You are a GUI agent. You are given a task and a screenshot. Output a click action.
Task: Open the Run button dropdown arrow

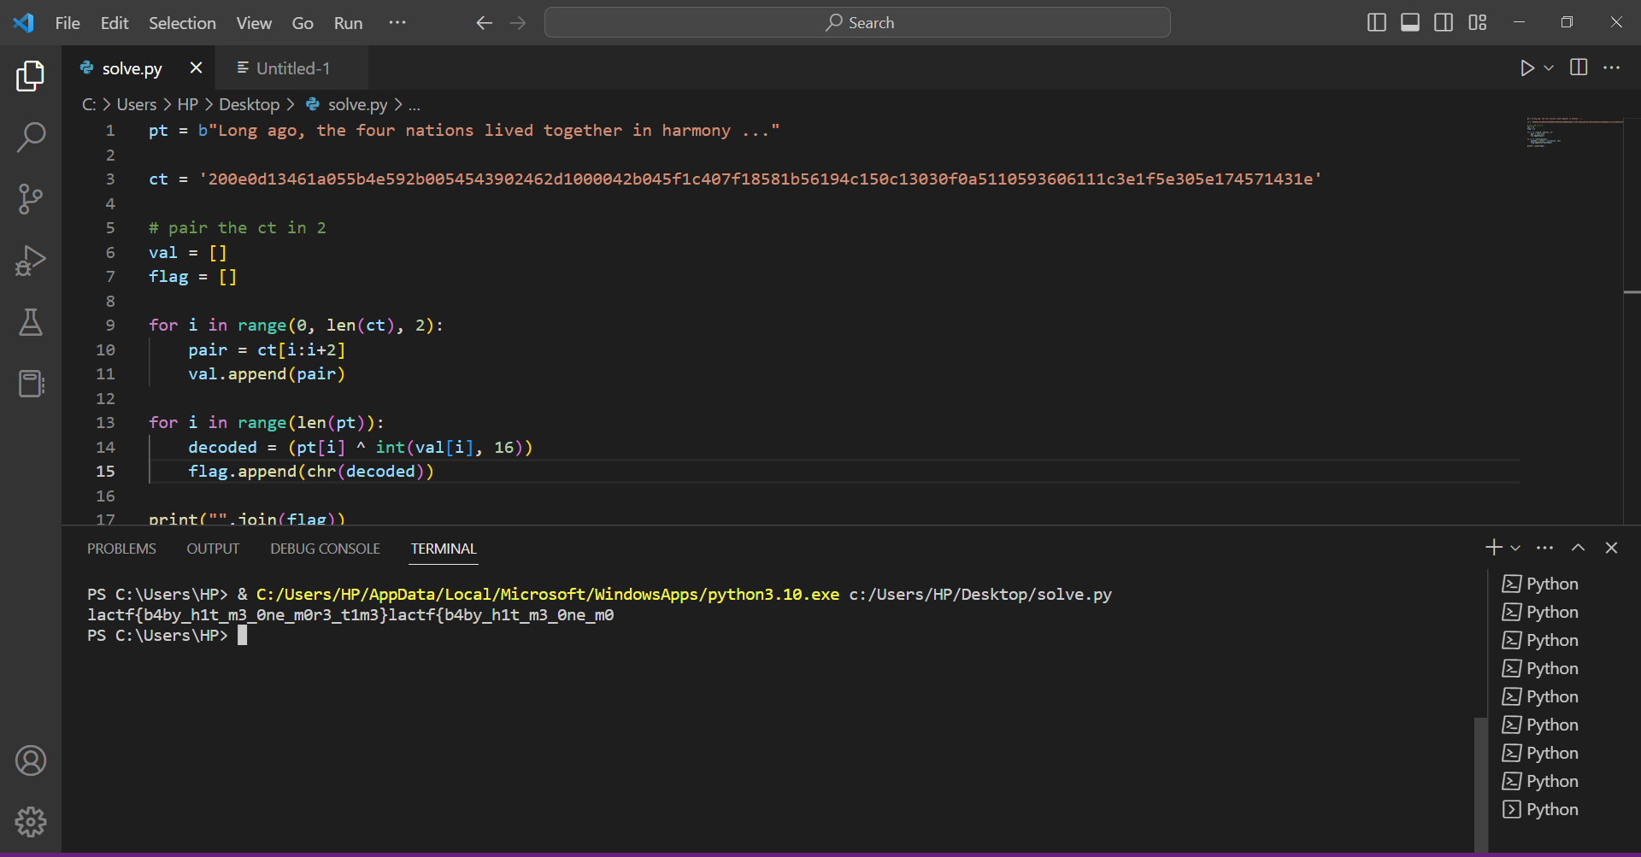point(1549,68)
